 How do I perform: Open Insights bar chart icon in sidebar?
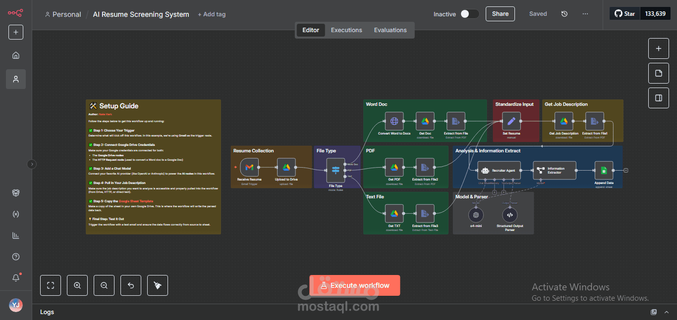pyautogui.click(x=16, y=235)
